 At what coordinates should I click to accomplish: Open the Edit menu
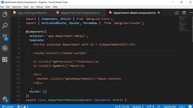8,7
